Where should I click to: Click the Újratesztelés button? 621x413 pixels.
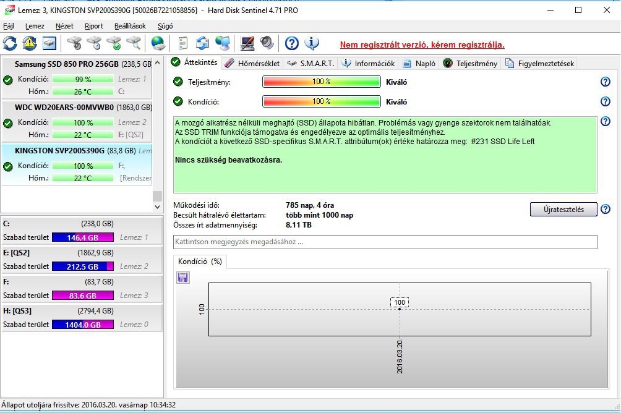563,210
